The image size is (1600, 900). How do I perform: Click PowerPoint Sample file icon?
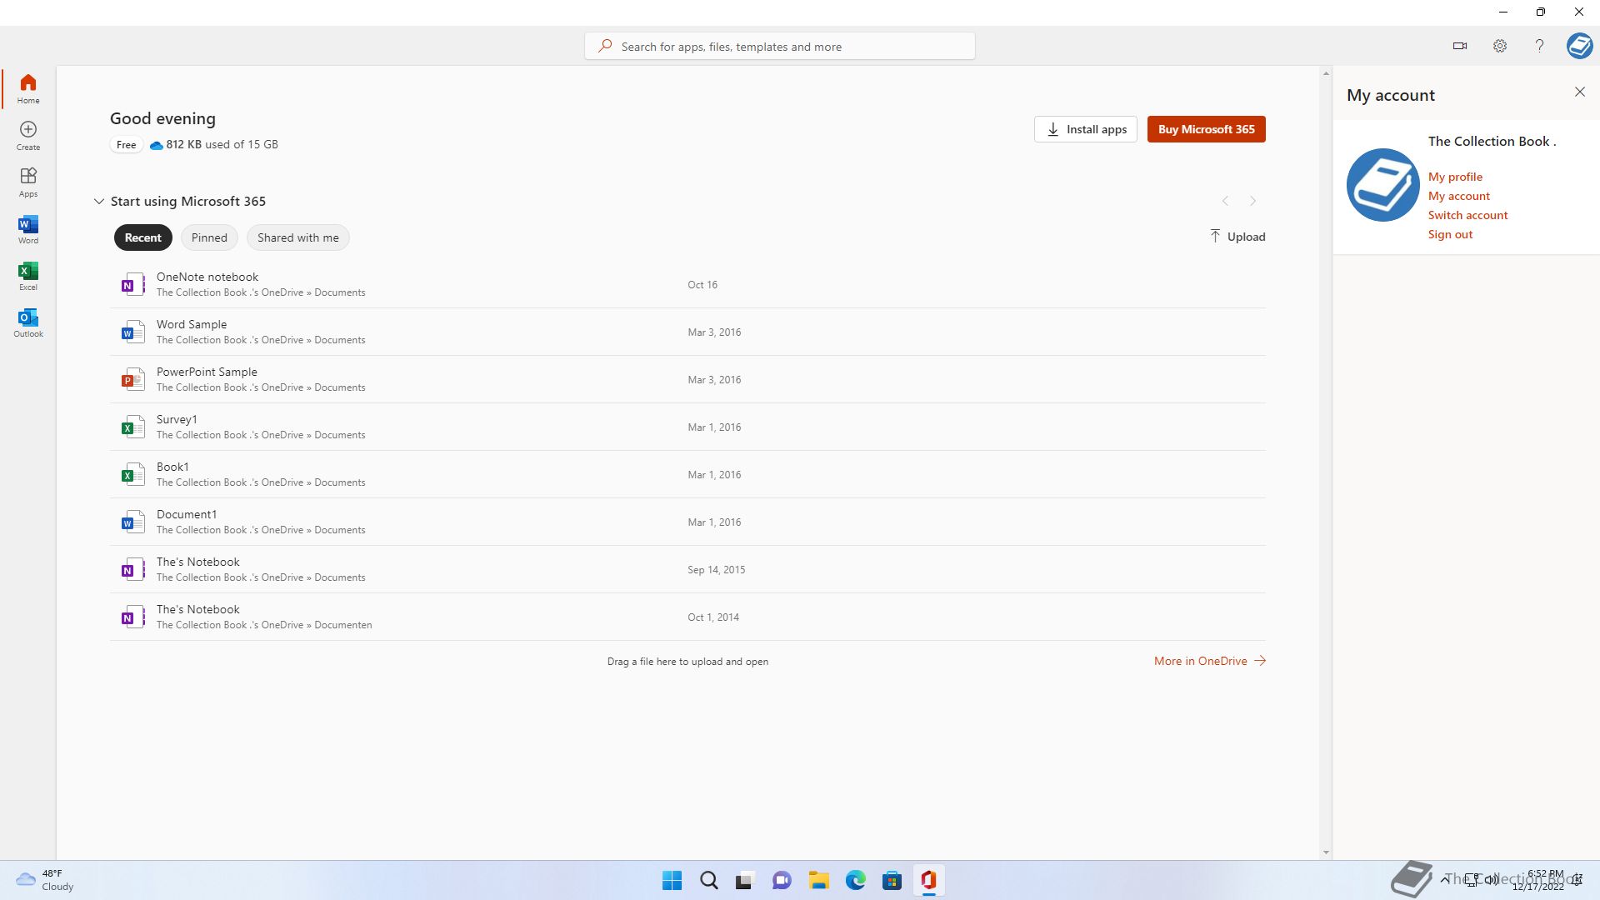point(132,380)
